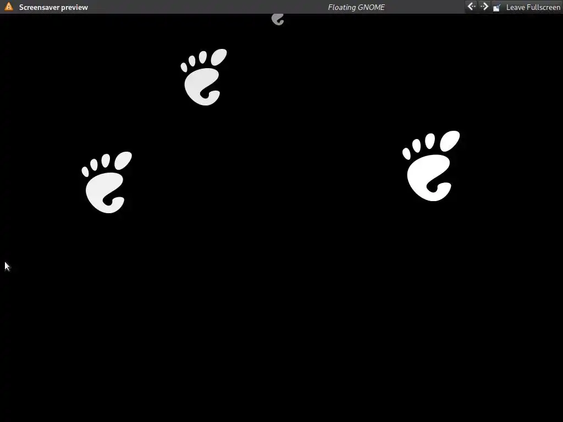563x422 pixels.
Task: Click the Floating GNOME theme name
Action: (356, 7)
